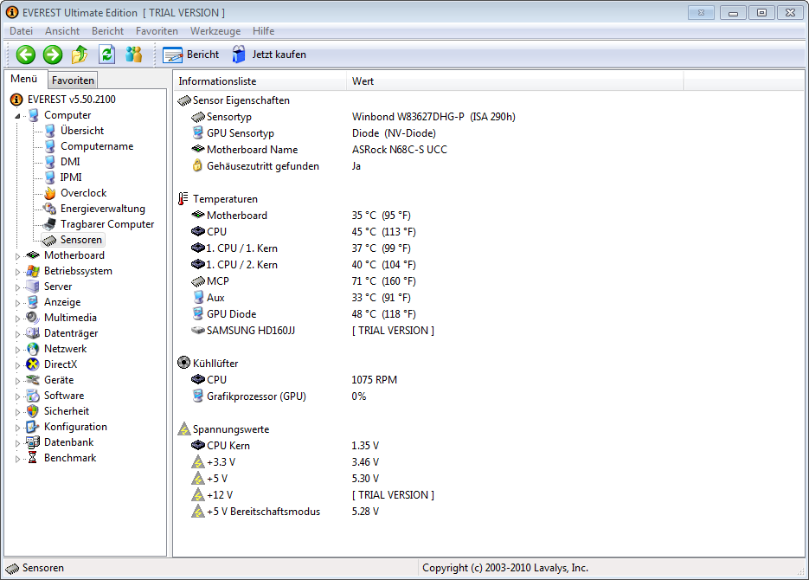Switch to the Favoriten tab

73,80
